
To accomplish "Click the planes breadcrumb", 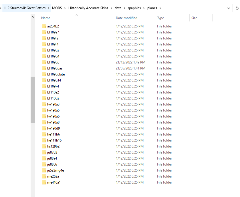I will [152, 8].
